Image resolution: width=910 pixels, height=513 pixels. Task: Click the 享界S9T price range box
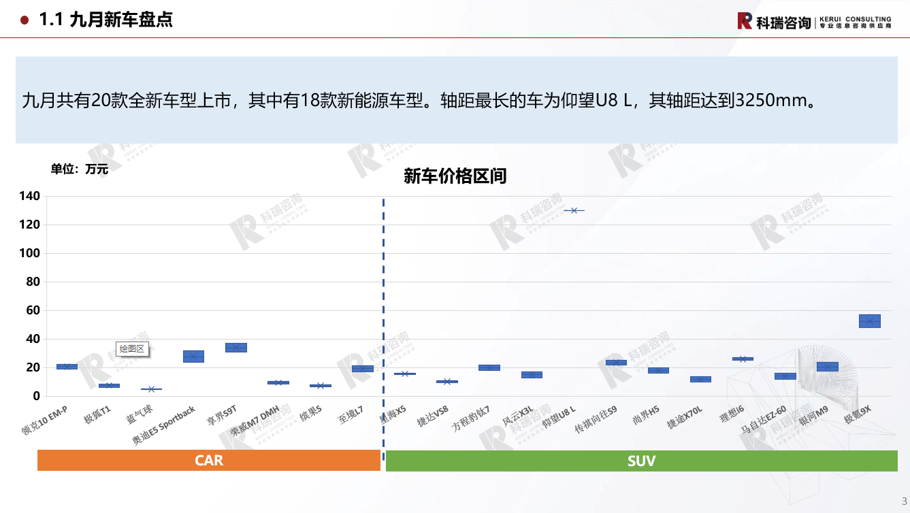click(x=235, y=348)
